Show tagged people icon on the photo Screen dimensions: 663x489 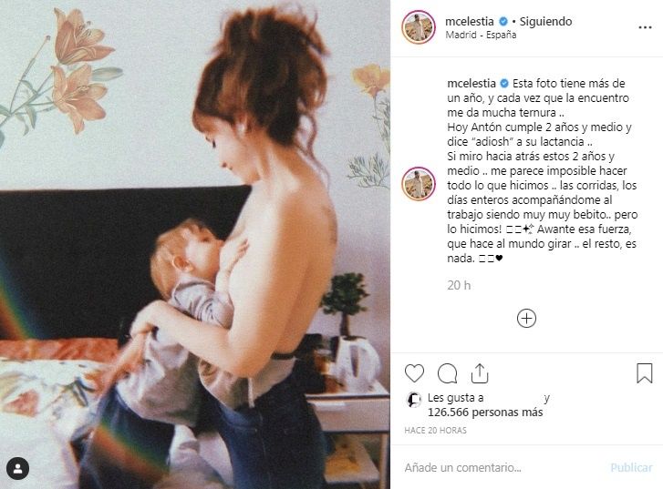[x=17, y=469]
